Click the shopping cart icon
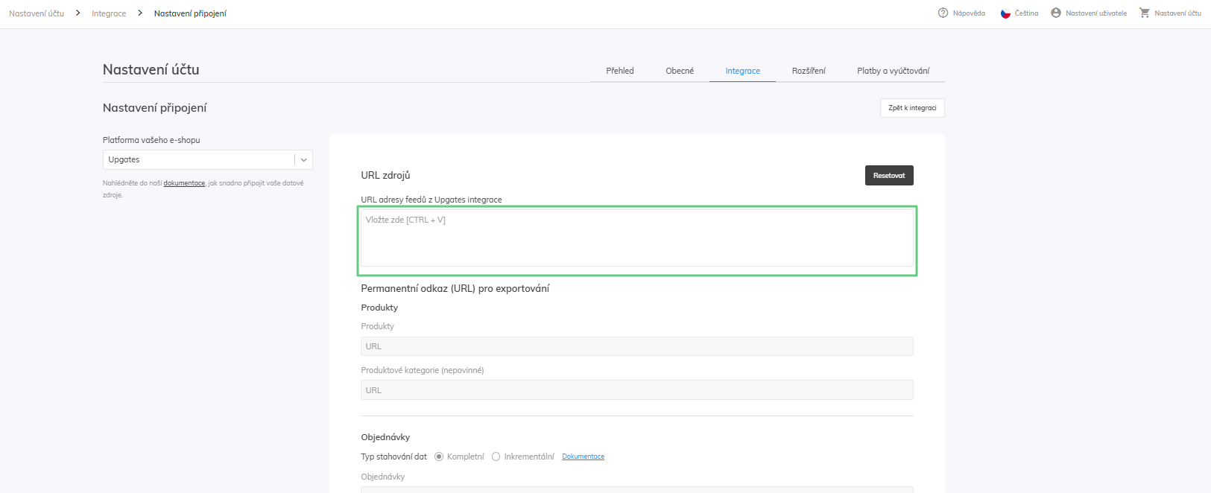The width and height of the screenshot is (1211, 493). pyautogui.click(x=1145, y=13)
